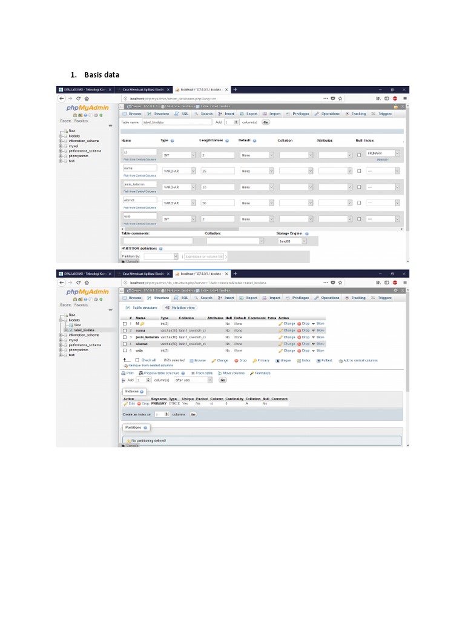Expand information_schema in top screenshot tree
465x621 pixels.
pos(61,141)
